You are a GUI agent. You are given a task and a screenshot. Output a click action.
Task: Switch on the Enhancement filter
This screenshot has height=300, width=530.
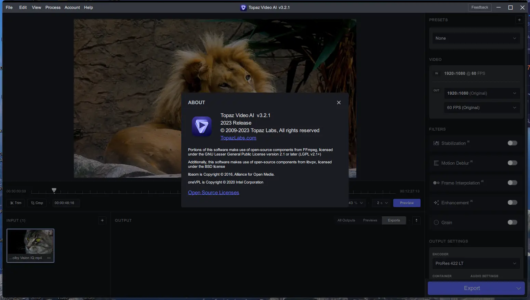[512, 203]
